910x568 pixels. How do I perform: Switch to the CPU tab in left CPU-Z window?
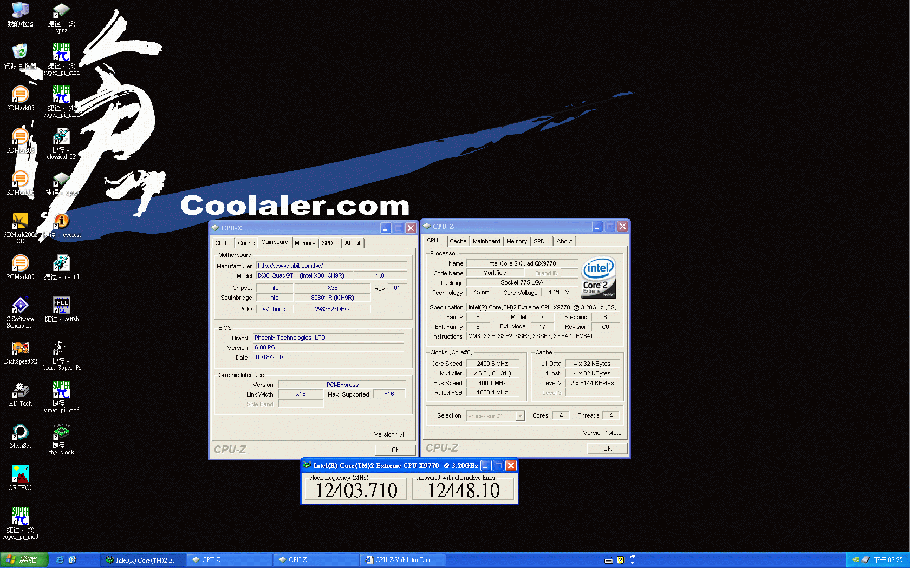(x=221, y=243)
